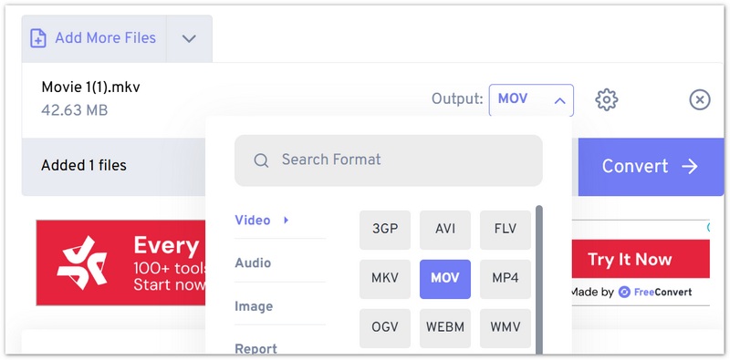Collapse the MOV output format dropdown
Screen dimensions: 730x360
(x=531, y=99)
